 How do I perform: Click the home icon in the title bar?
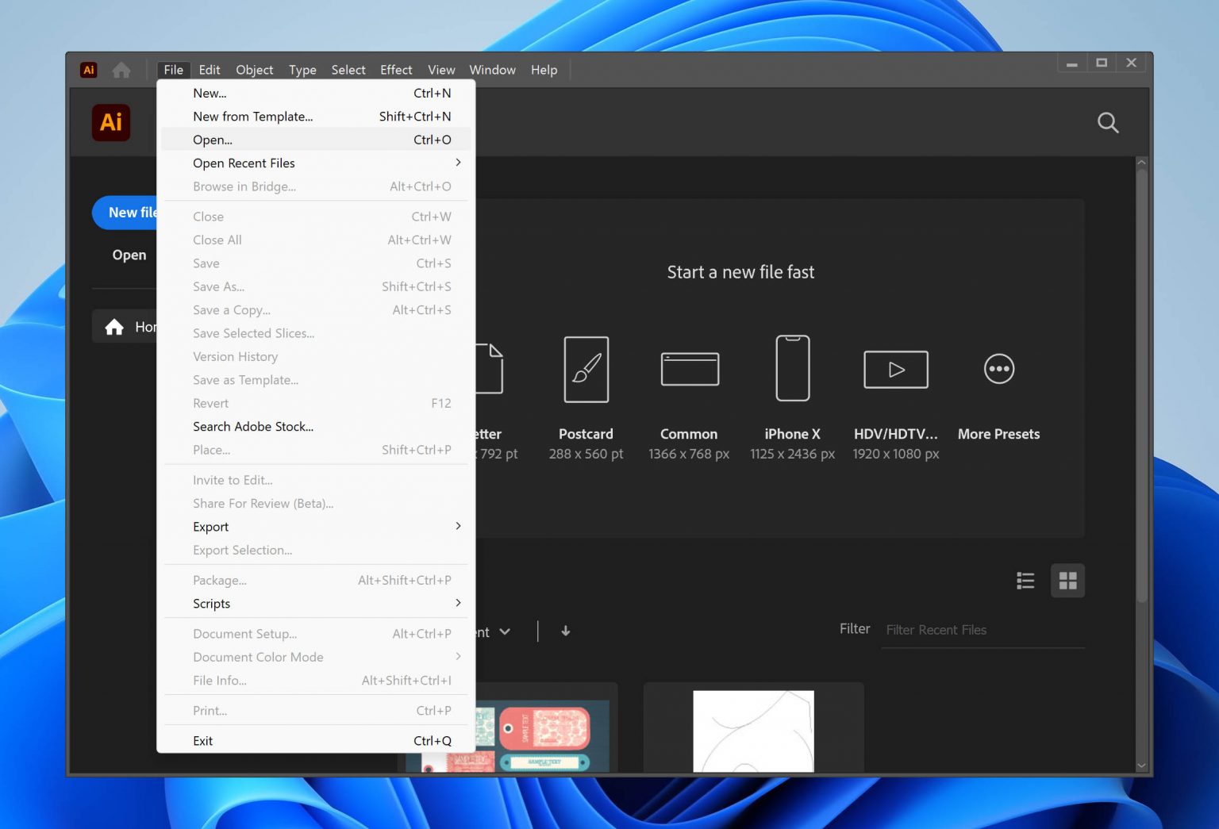[121, 70]
